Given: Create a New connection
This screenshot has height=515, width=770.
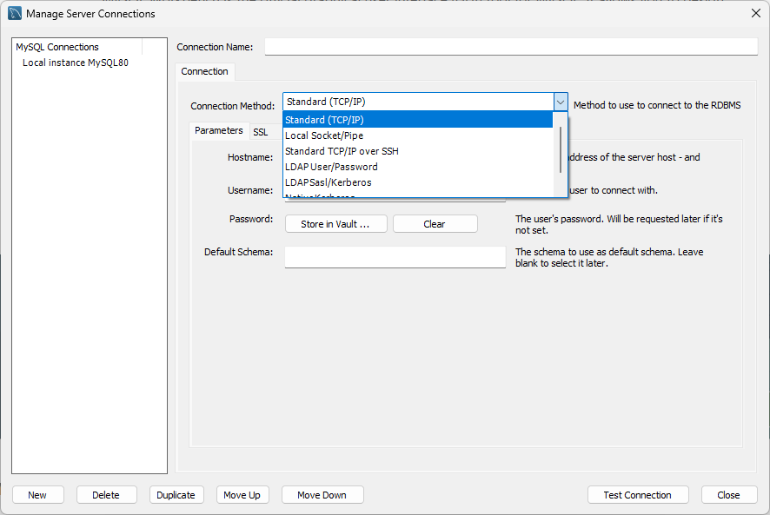Looking at the screenshot, I should coord(38,495).
